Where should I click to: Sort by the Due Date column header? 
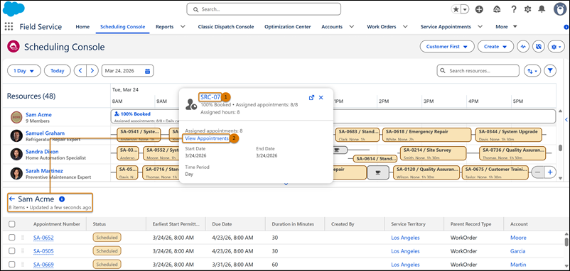[222, 224]
